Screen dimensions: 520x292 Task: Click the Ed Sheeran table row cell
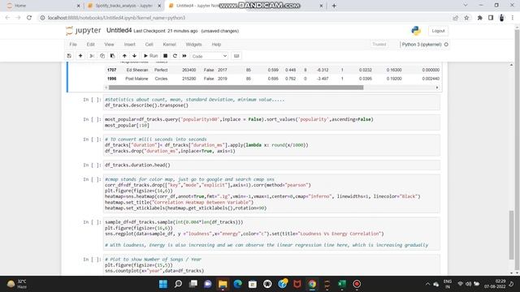(x=137, y=70)
